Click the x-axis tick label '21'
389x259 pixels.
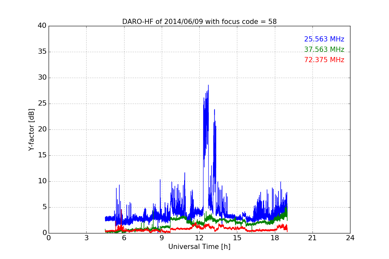point(312,238)
